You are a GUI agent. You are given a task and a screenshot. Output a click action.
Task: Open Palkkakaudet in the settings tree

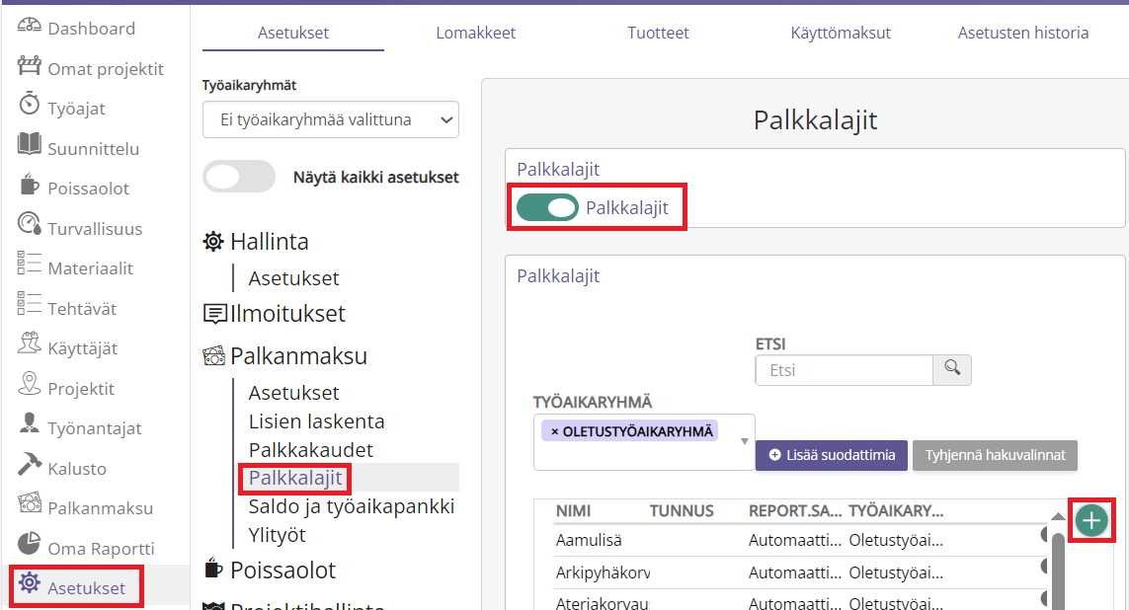(x=311, y=450)
